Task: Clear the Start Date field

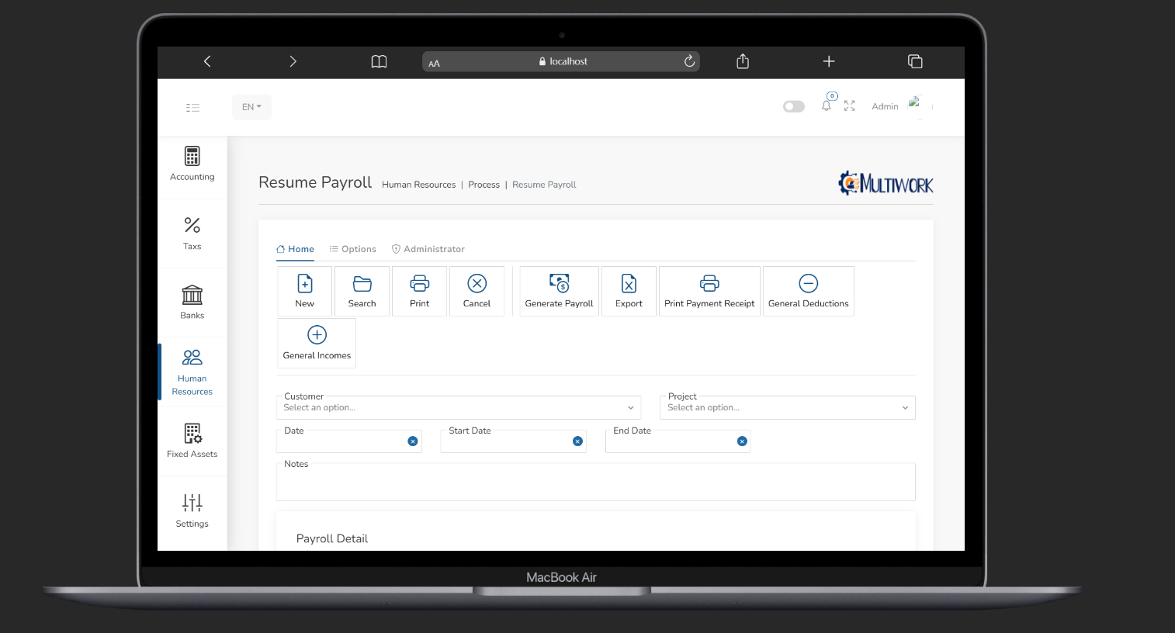Action: [577, 441]
